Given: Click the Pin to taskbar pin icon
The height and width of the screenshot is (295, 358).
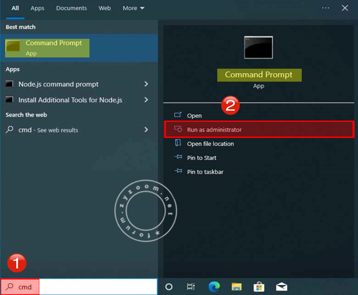Looking at the screenshot, I should pos(178,171).
